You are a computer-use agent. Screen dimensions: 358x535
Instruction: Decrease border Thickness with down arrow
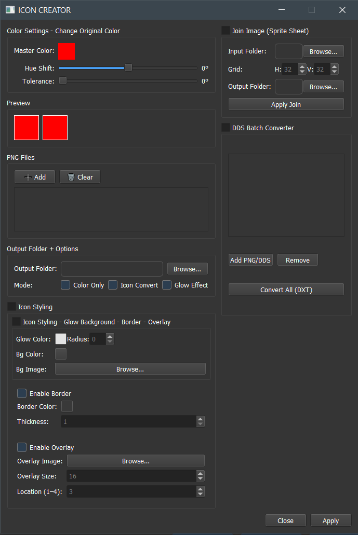(x=201, y=424)
